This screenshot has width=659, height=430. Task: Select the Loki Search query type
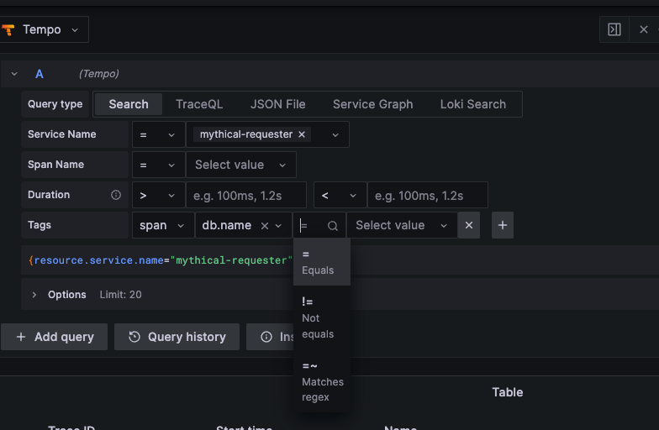(472, 104)
